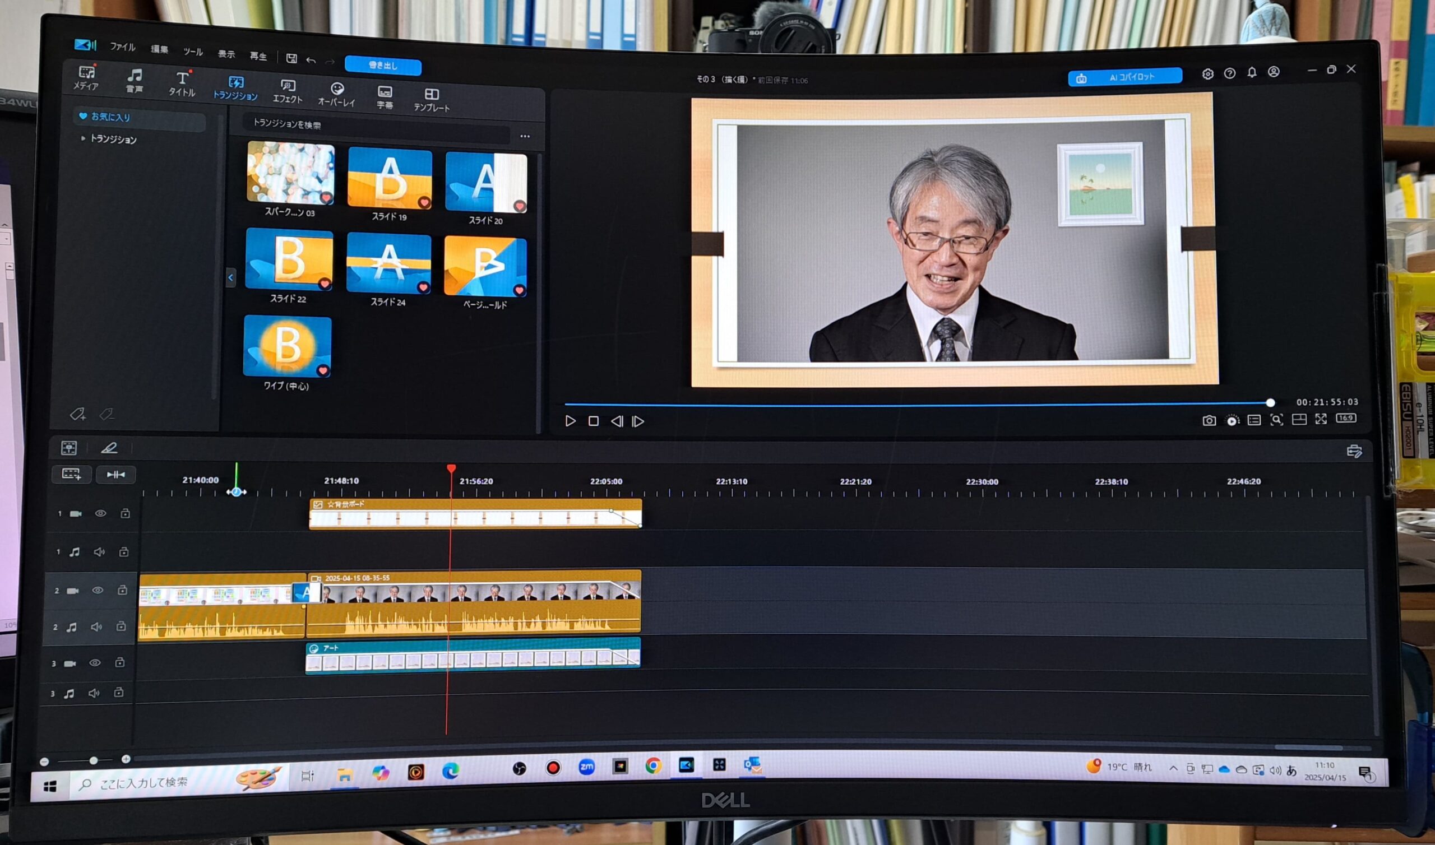This screenshot has height=845, width=1435.
Task: Click the undo arrow icon
Action: click(311, 60)
